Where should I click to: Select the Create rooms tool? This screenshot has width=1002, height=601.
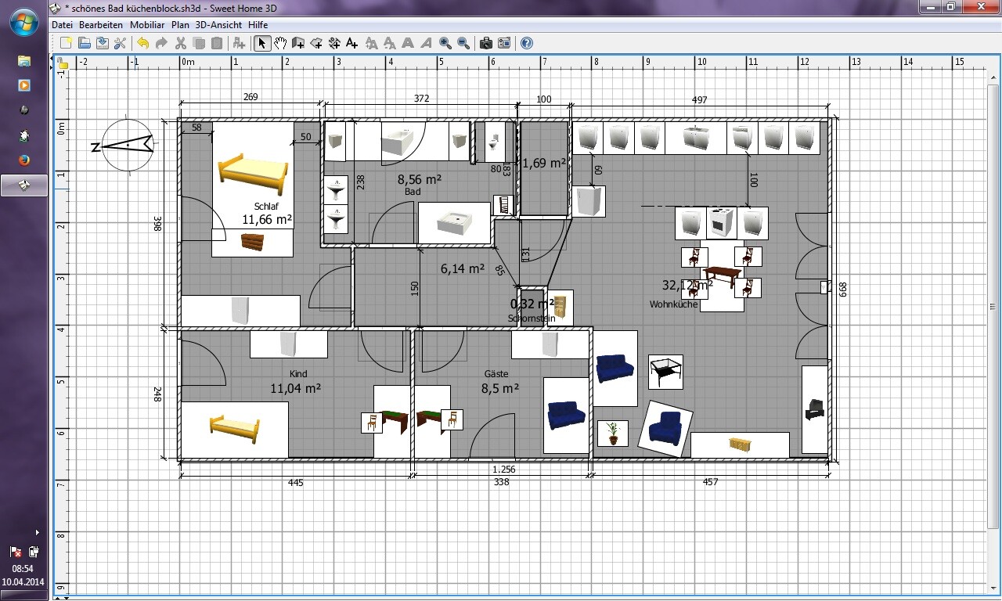(316, 43)
